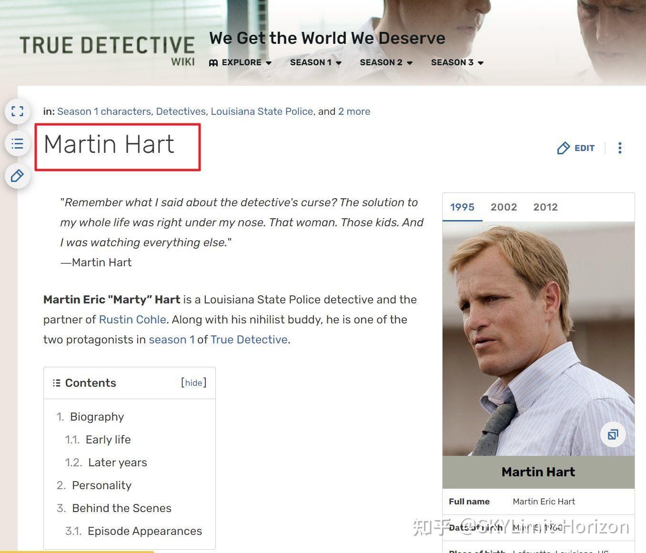Show the 2 more categories
The image size is (646, 553).
(x=354, y=111)
